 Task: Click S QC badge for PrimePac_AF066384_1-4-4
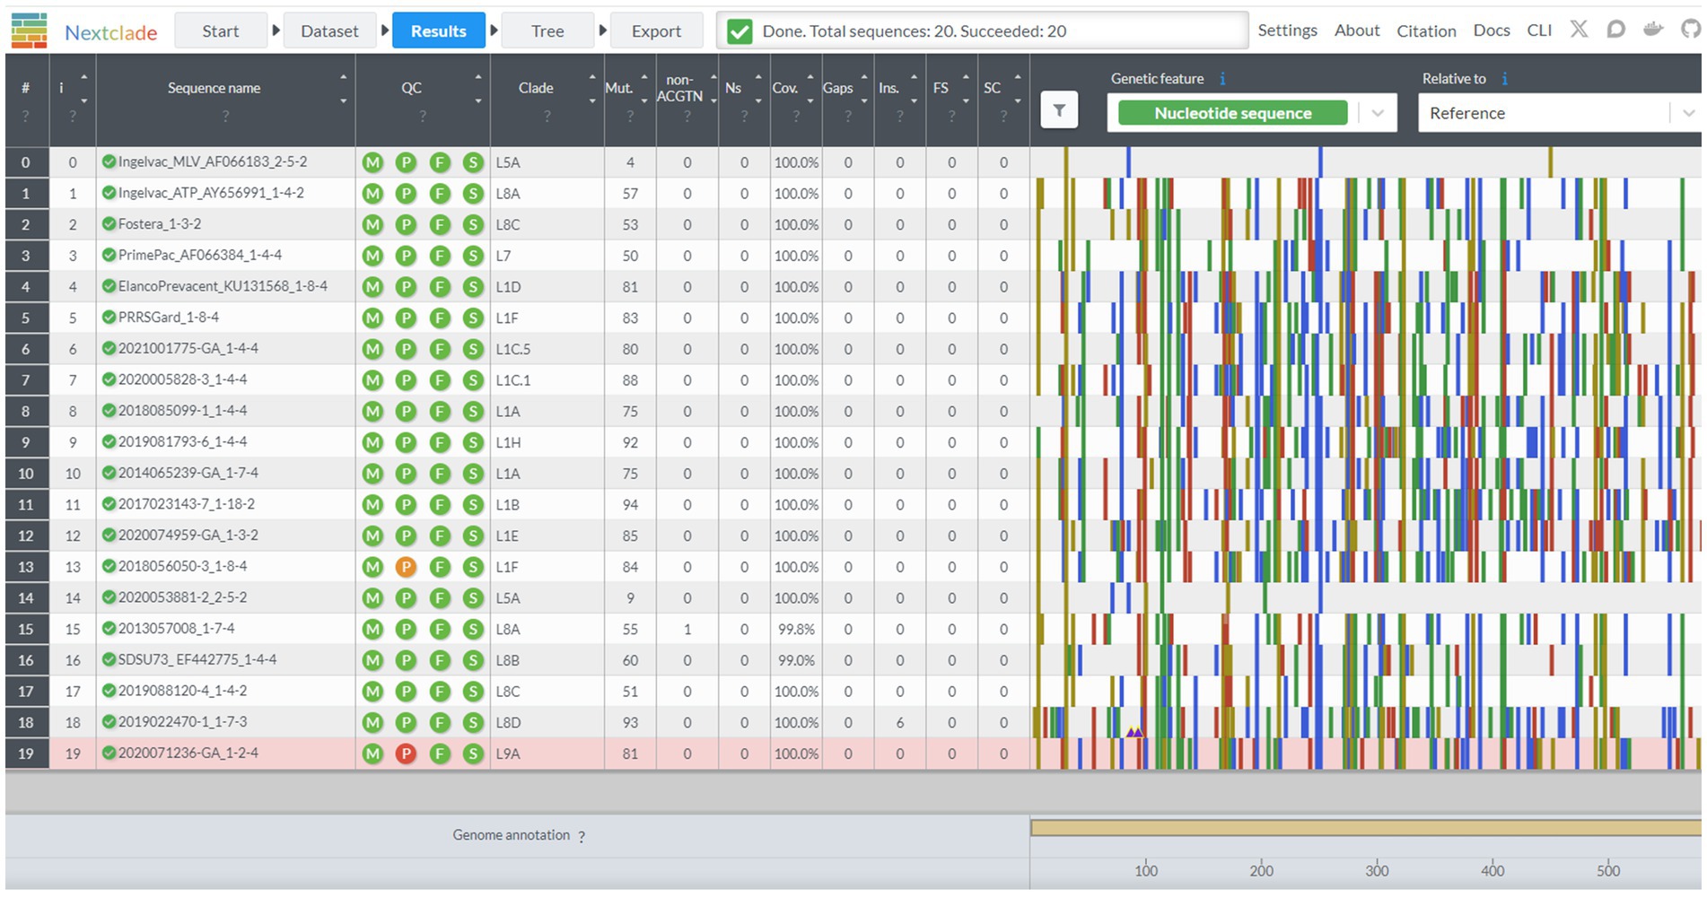pos(473,256)
